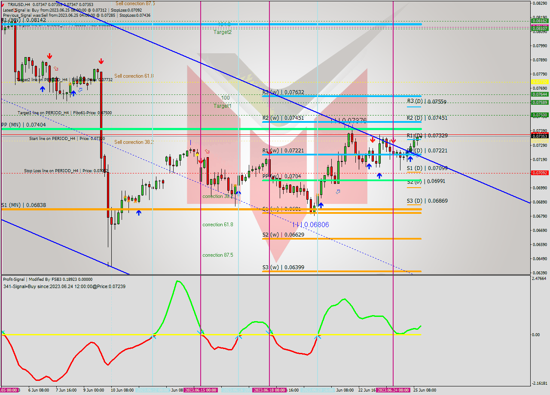This screenshot has height=395, width=550.
Task: Select the S1 (D) 0.07099 label
Action: [427, 168]
